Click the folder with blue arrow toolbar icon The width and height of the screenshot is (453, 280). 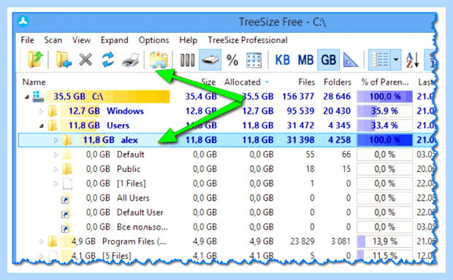[x=64, y=60]
